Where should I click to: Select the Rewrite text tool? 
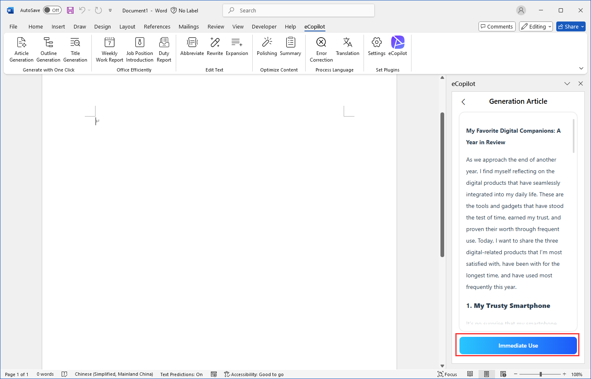[215, 46]
